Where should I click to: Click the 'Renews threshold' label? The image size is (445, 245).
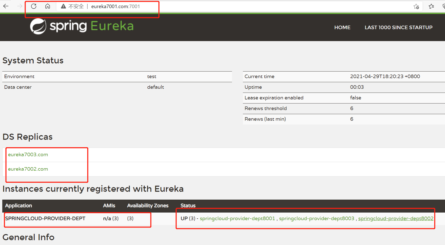point(266,108)
